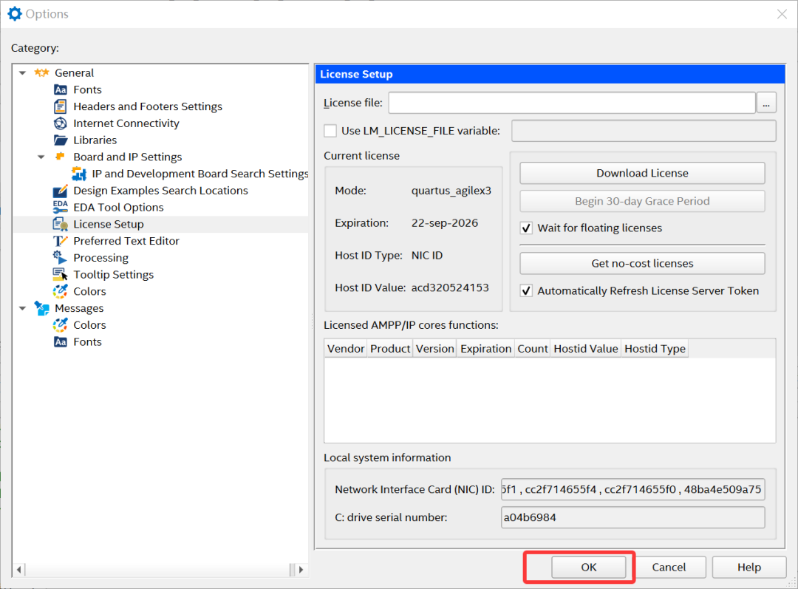
Task: Click the License file input field
Action: pos(571,103)
